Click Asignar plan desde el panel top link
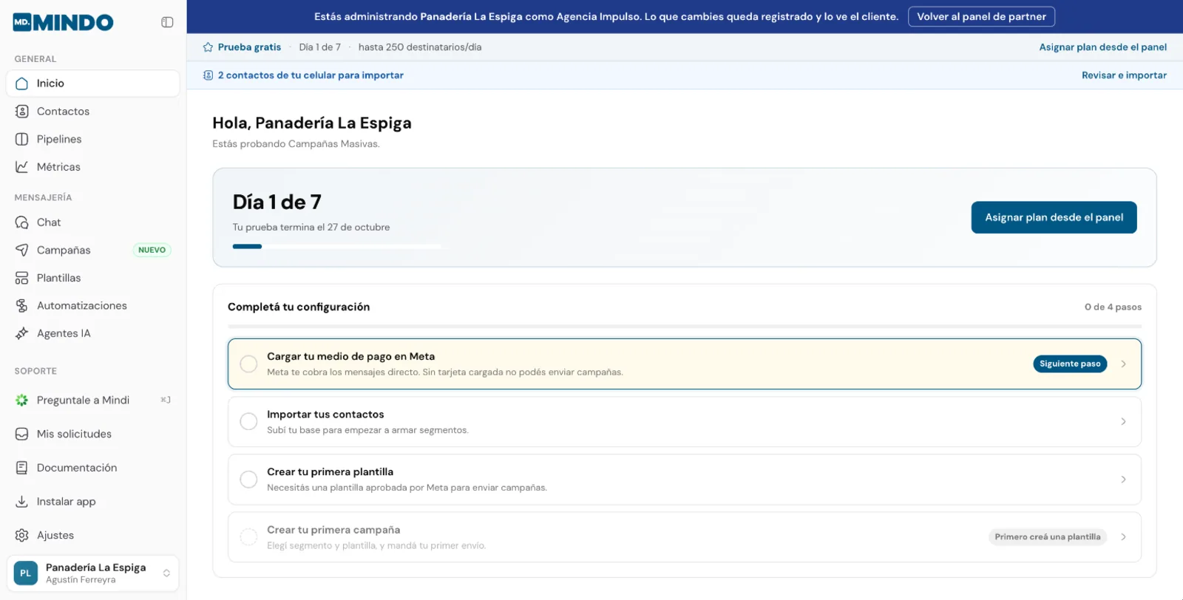This screenshot has height=600, width=1183. 1102,47
